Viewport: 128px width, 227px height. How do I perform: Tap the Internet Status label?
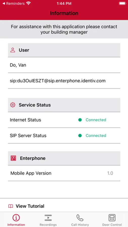point(25,120)
